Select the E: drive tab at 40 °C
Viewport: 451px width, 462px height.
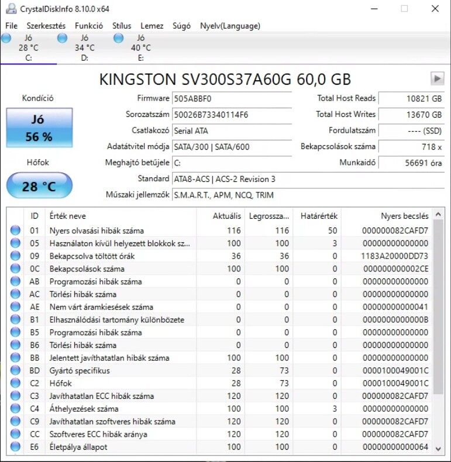[x=141, y=48]
